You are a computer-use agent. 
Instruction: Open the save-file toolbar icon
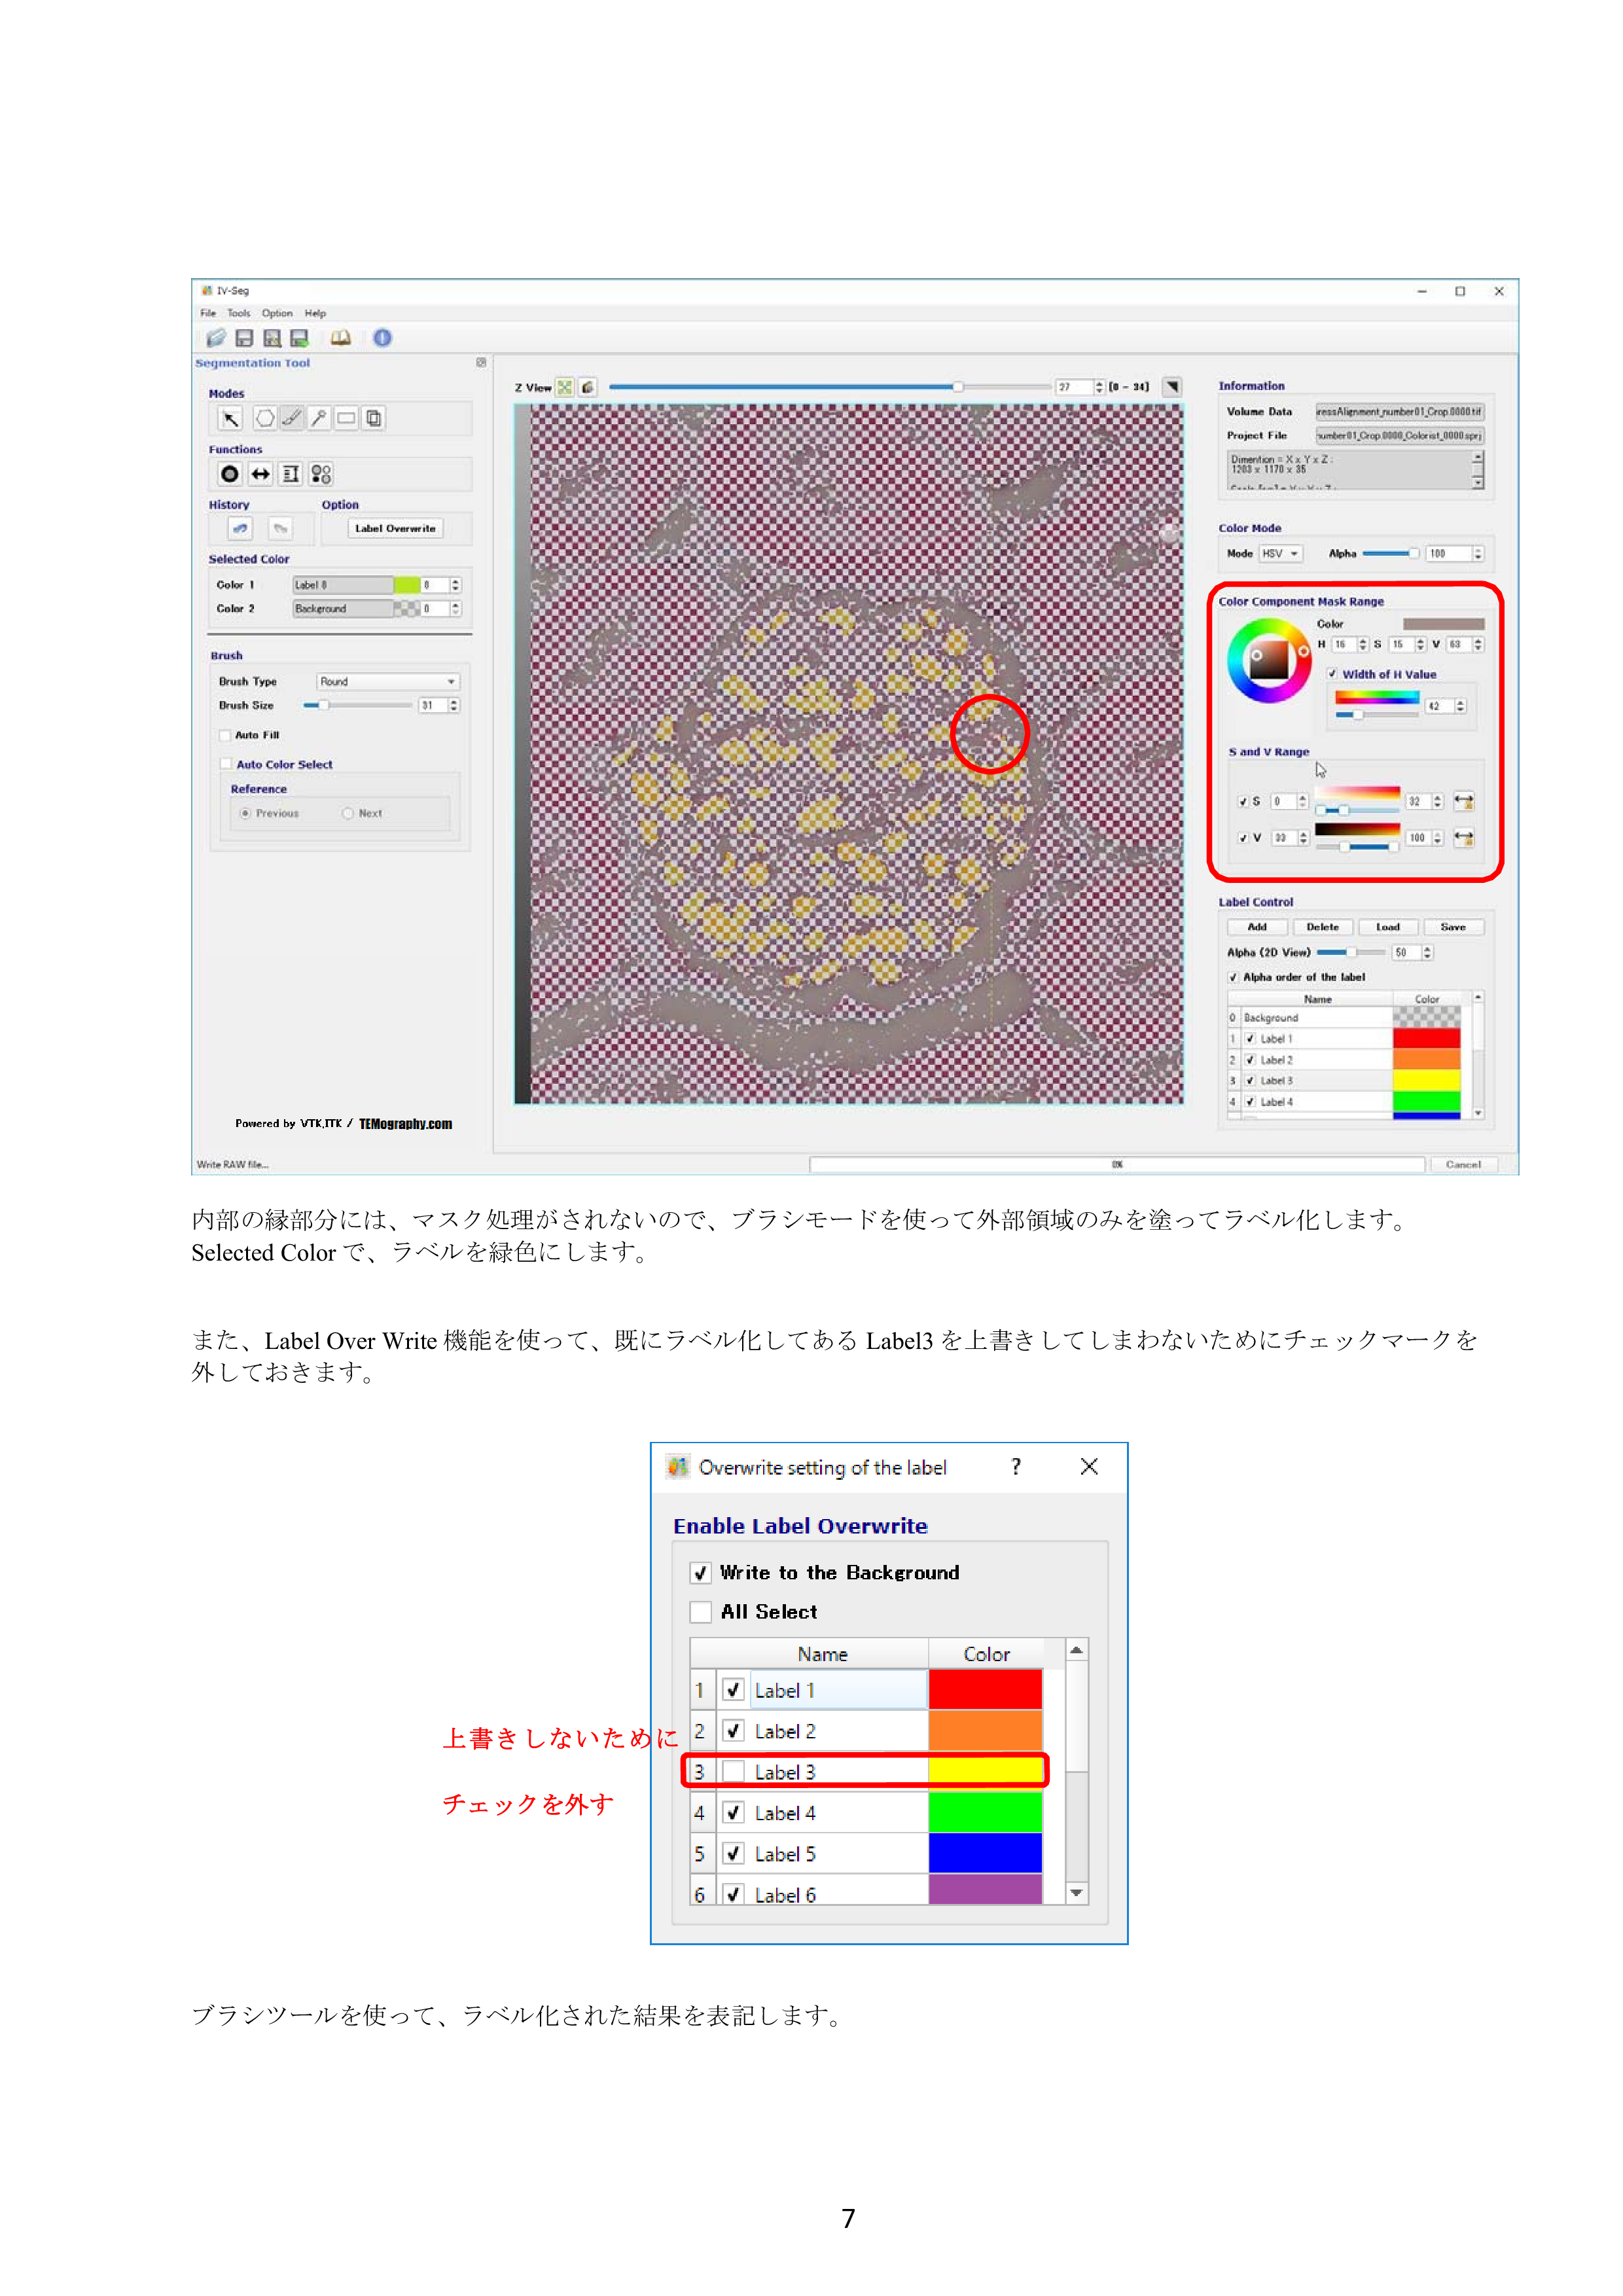pos(244,339)
